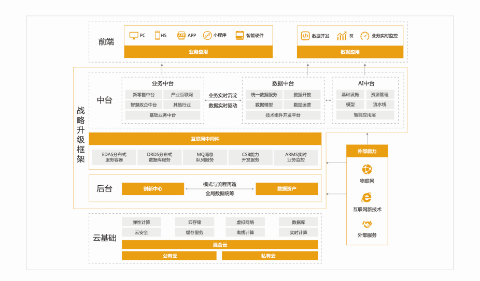Click the 模式与流程再造 text
The width and height of the screenshot is (480, 281).
pos(220,184)
